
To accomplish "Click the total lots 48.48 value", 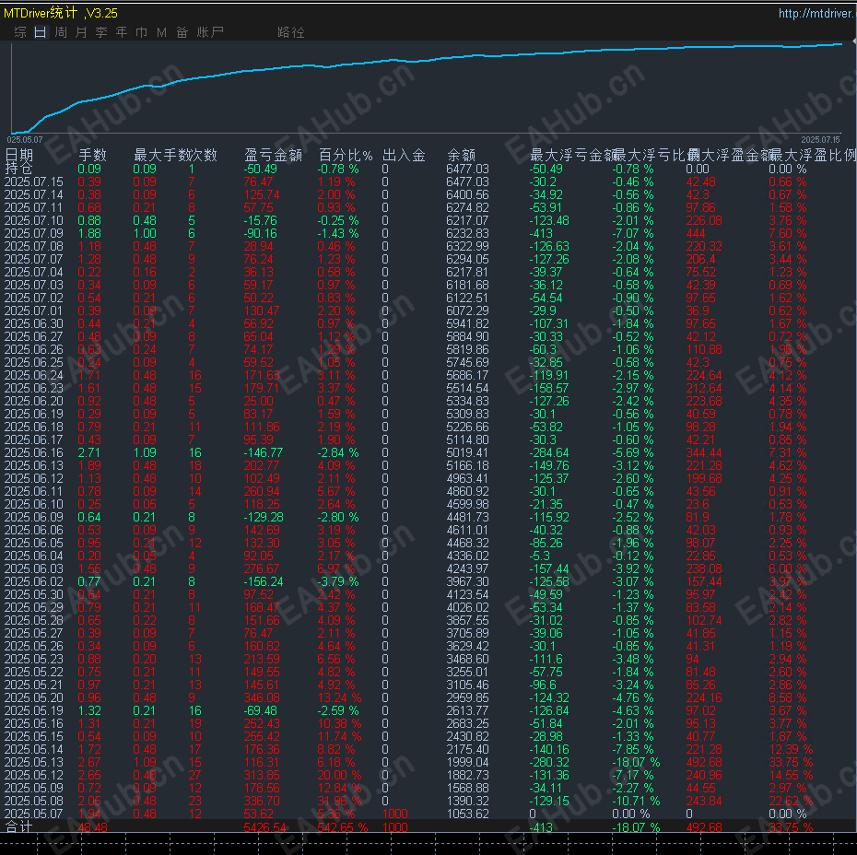I will pyautogui.click(x=93, y=827).
